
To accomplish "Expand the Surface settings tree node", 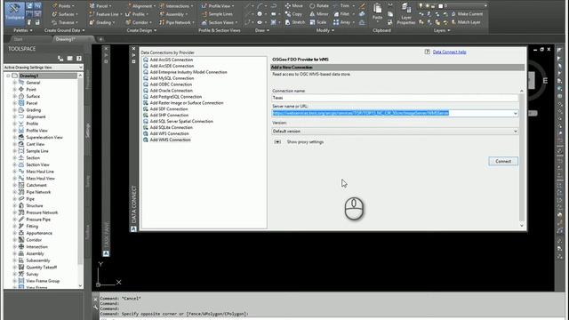I will click(15, 97).
